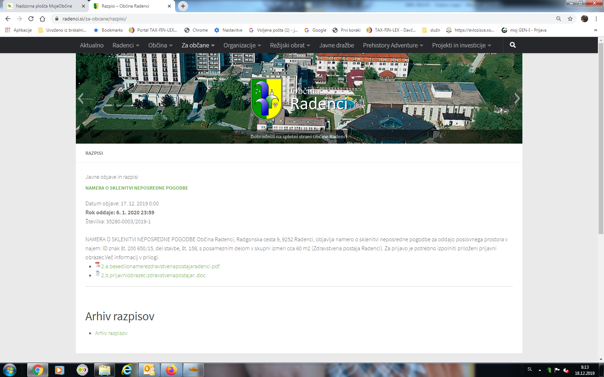
Task: Open the browser home page icon
Action: pos(42,19)
